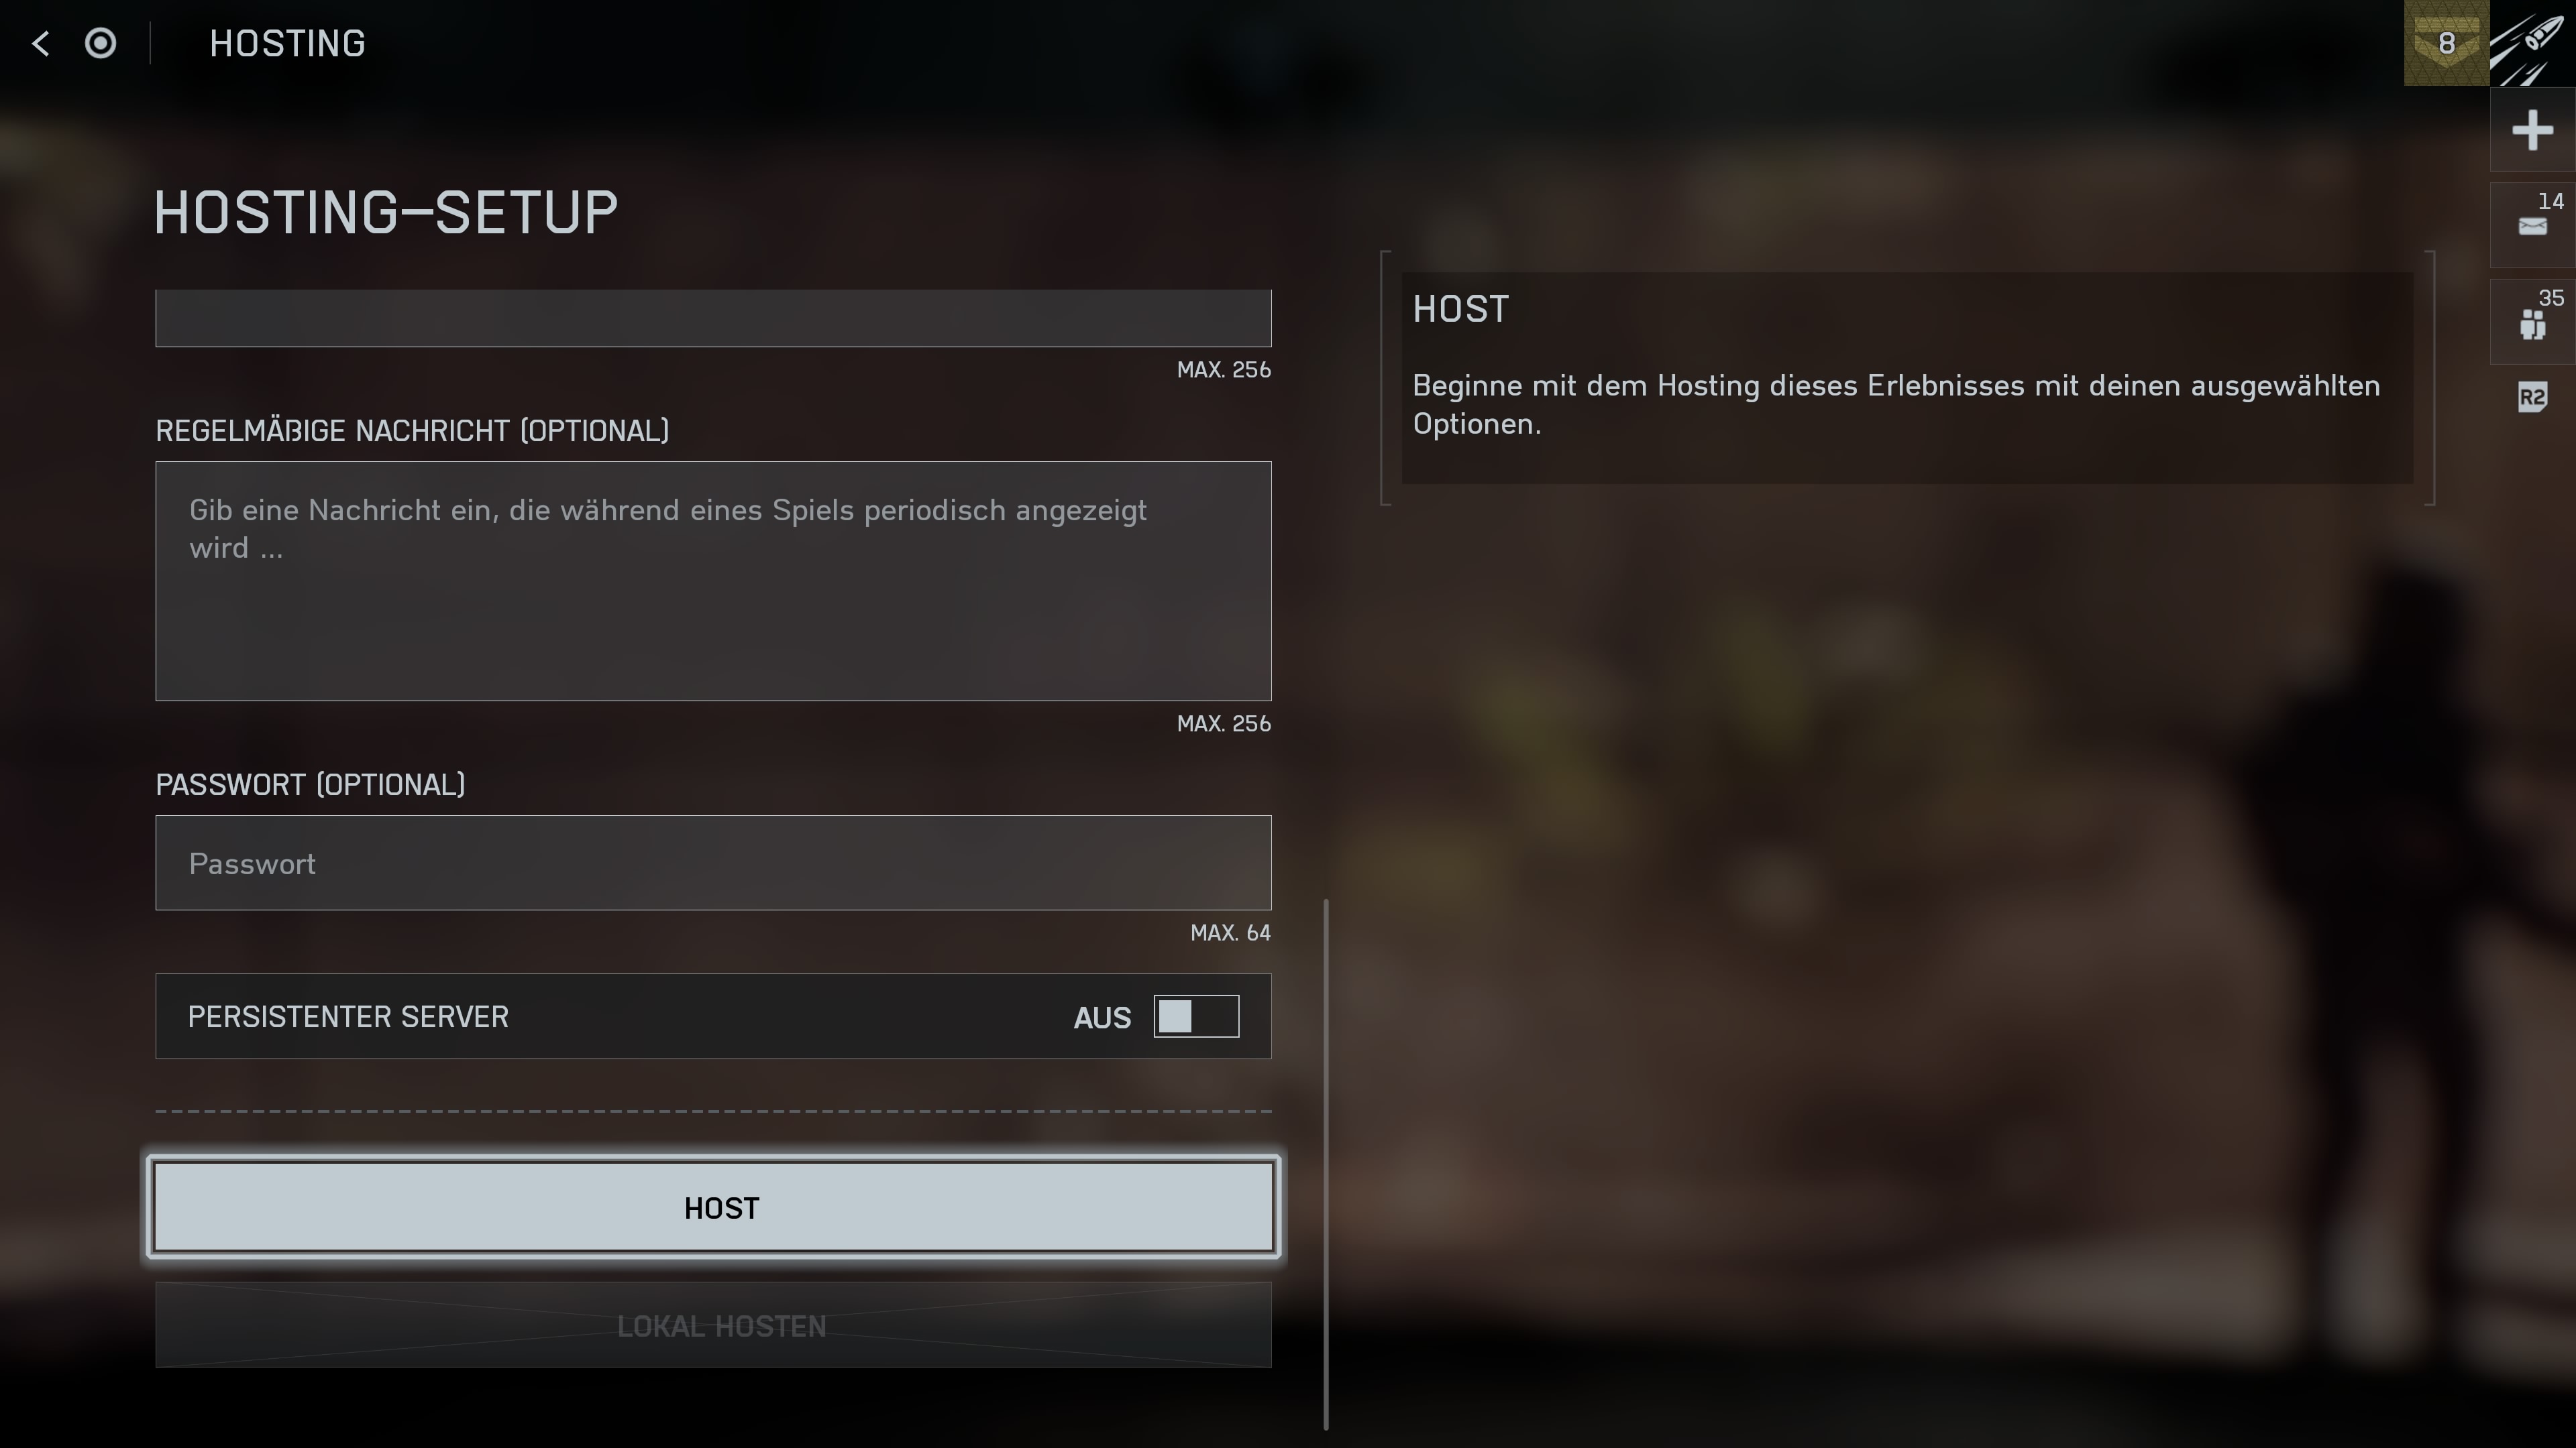Viewport: 2576px width, 1448px height.
Task: Focus the Passwort input field
Action: pos(713,862)
